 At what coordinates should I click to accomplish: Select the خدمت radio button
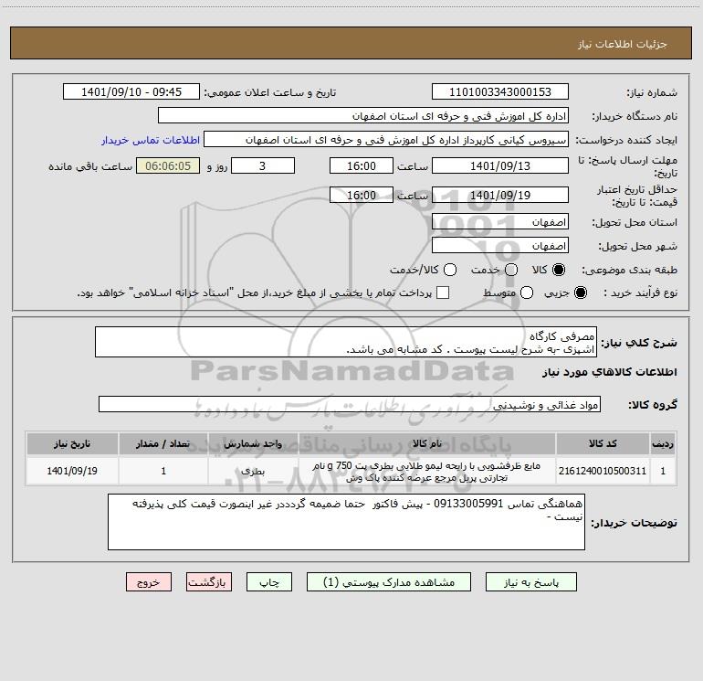511,270
